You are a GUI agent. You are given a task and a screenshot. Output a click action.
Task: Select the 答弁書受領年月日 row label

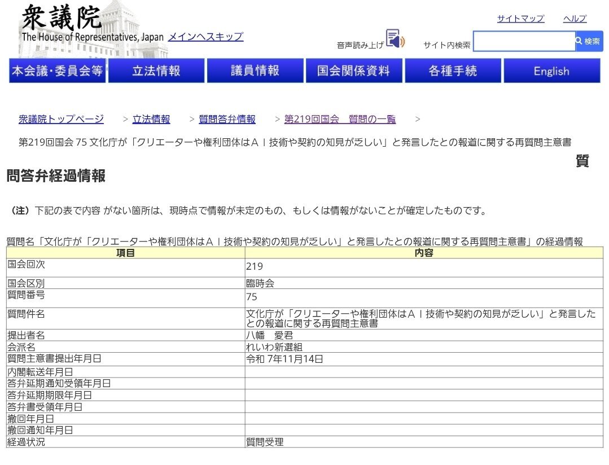click(x=45, y=407)
